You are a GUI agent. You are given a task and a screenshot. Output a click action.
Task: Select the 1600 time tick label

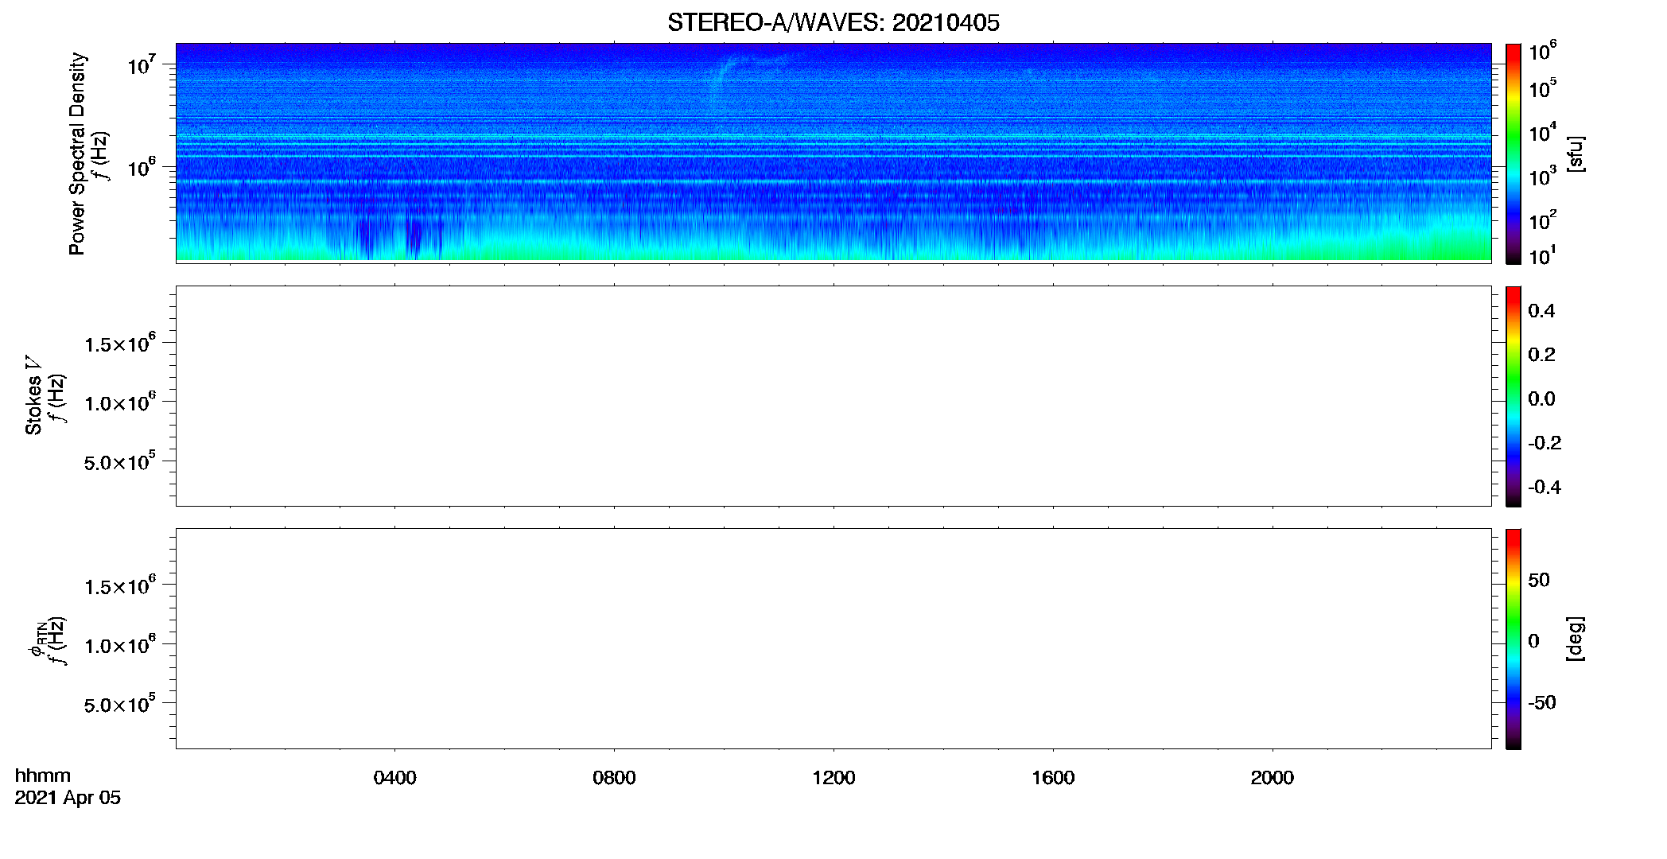[1053, 778]
